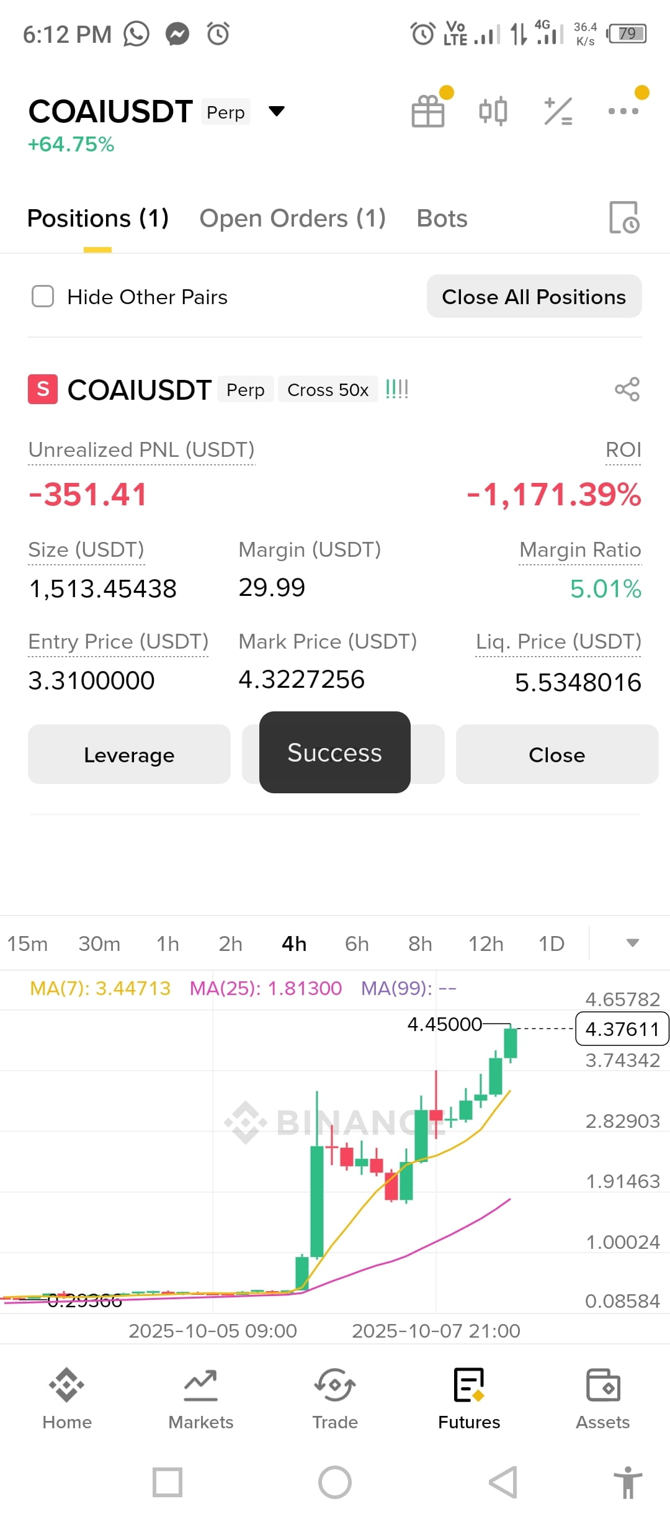The image size is (670, 1527).
Task: Open the gift rewards icon
Action: tap(428, 111)
